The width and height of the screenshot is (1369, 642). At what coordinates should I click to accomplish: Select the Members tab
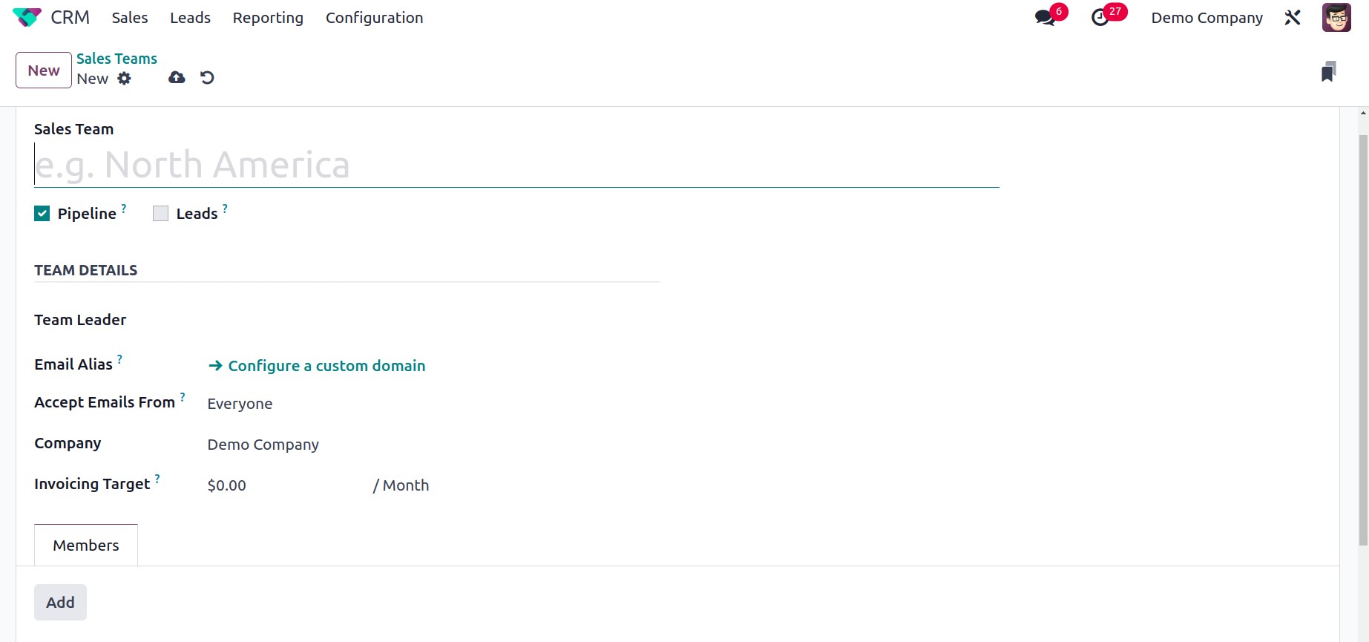[x=86, y=546]
